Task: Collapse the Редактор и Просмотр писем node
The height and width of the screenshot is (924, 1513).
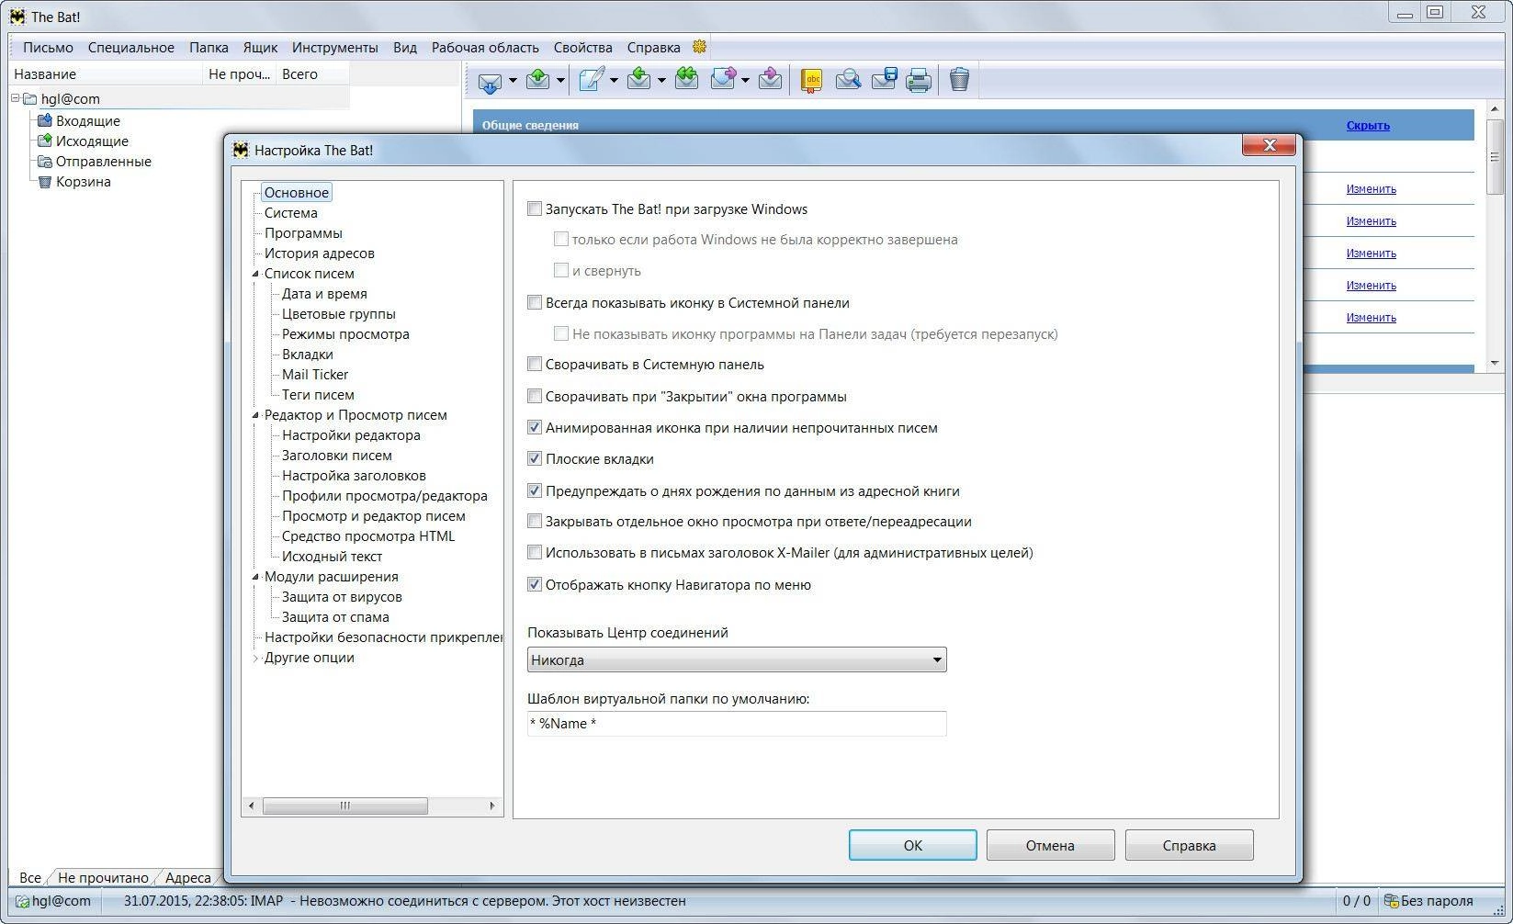Action: point(256,415)
